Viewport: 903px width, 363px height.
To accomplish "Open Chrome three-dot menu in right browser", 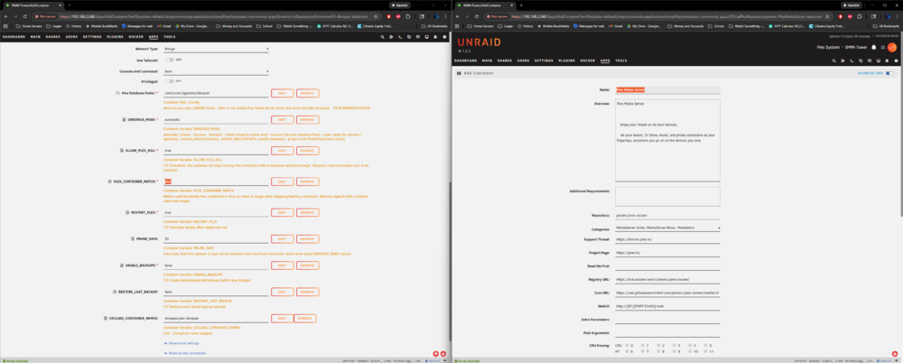I will click(898, 17).
